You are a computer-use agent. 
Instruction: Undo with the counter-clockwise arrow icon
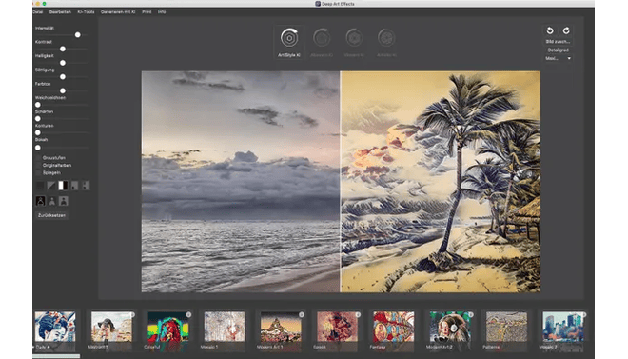click(x=550, y=30)
